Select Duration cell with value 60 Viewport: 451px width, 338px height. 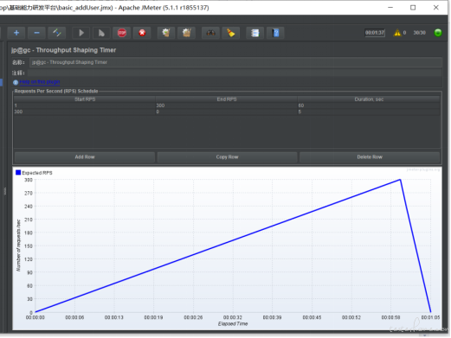(x=369, y=105)
